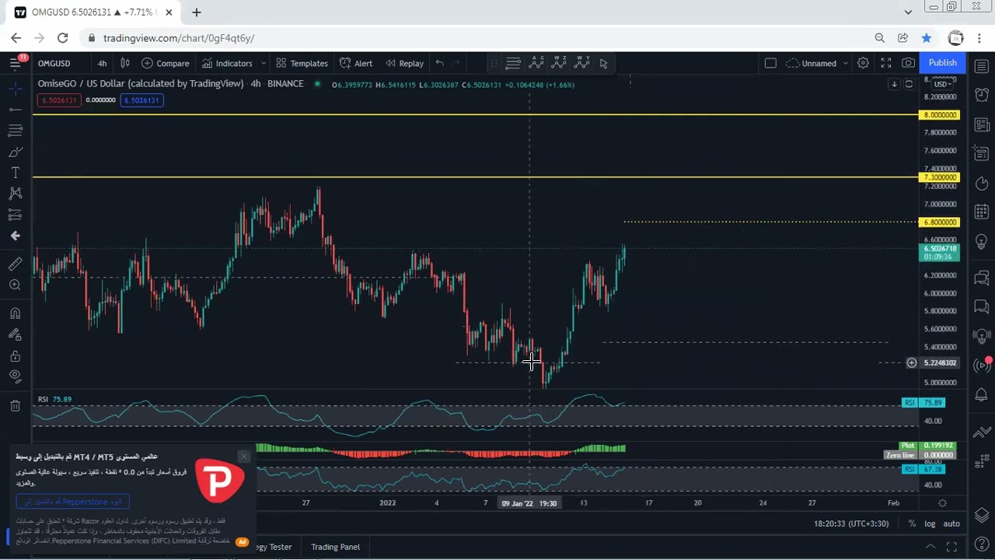Expand the favorite indicators dropdown arrow
Screen dimensions: 995x560
click(x=264, y=63)
